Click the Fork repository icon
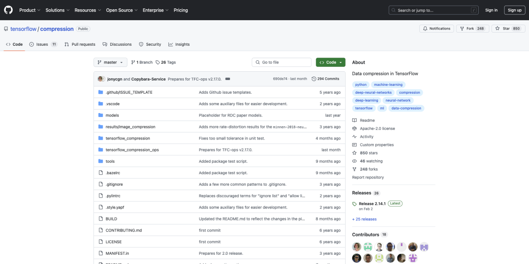 (x=462, y=29)
